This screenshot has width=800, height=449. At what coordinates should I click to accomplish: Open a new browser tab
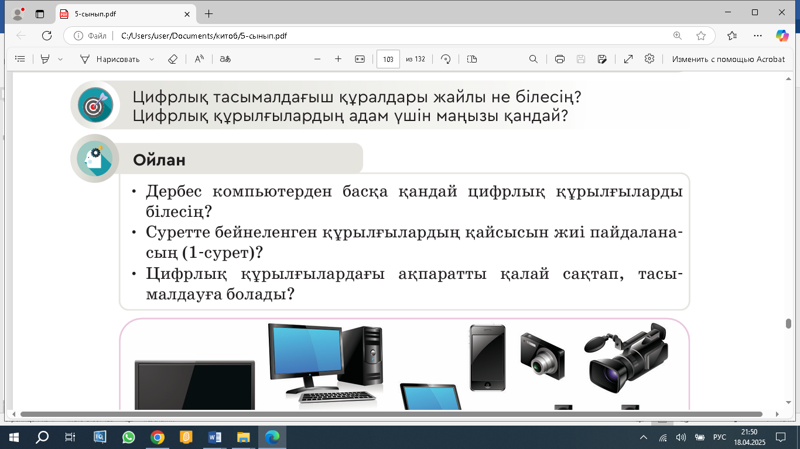pos(208,13)
